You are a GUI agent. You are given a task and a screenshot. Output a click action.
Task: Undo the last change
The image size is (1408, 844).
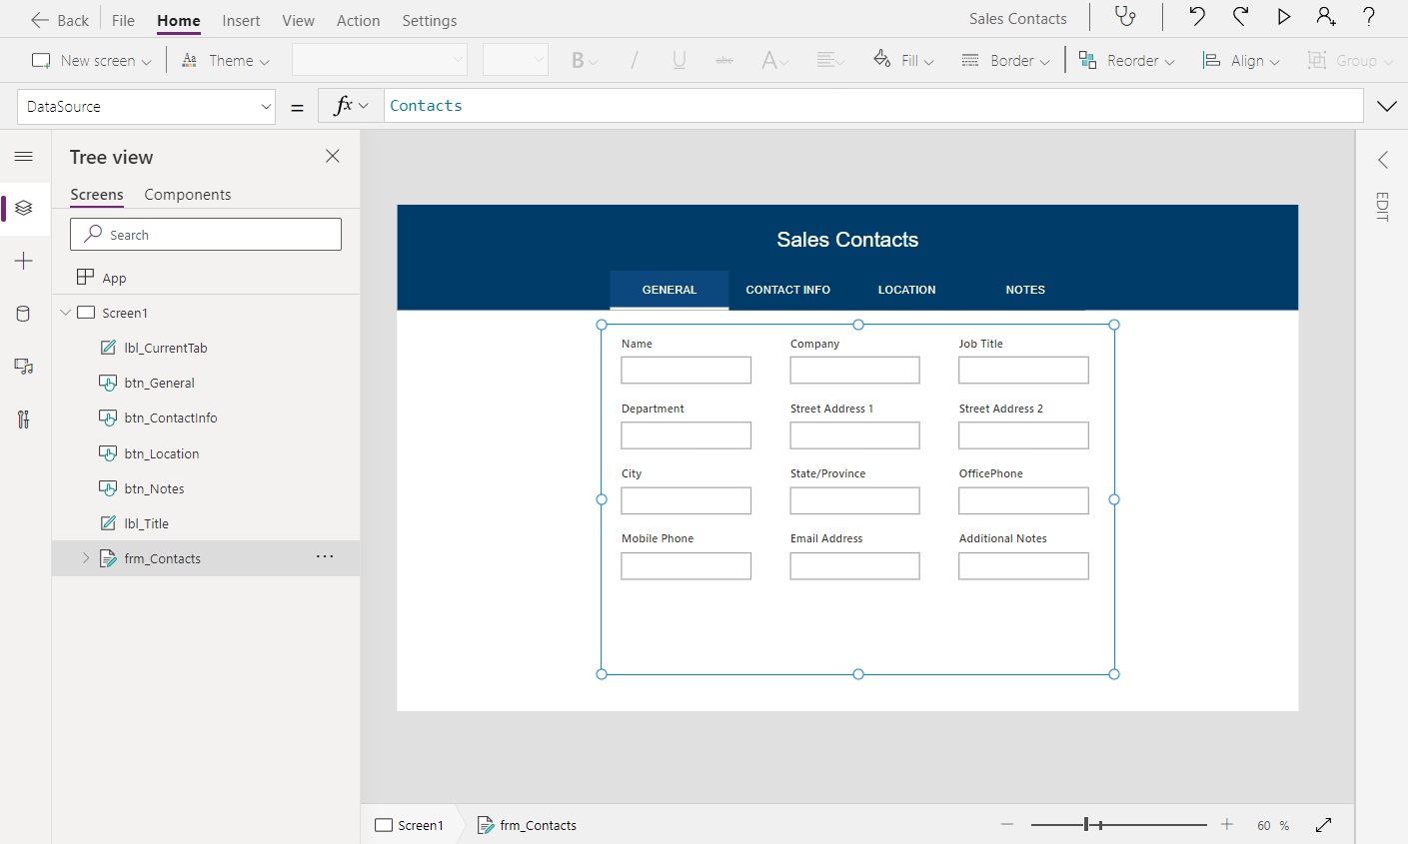1197,17
